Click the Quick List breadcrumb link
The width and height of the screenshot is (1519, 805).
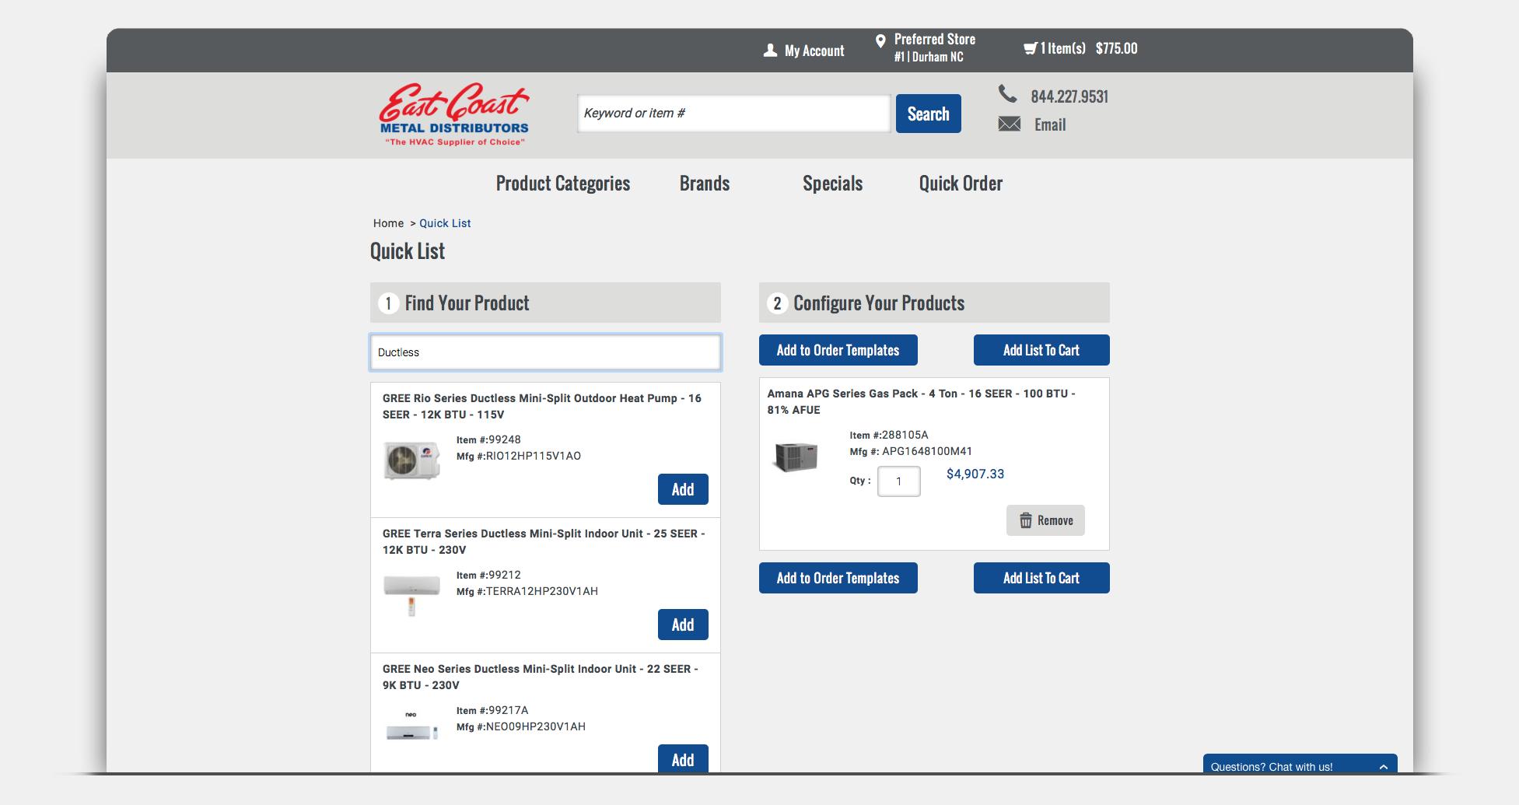445,223
